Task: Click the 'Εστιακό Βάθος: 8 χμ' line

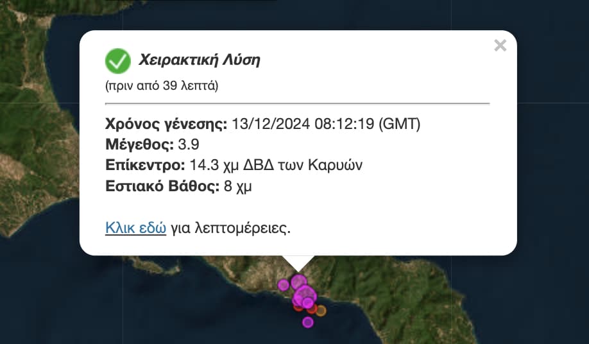Action: click(178, 186)
